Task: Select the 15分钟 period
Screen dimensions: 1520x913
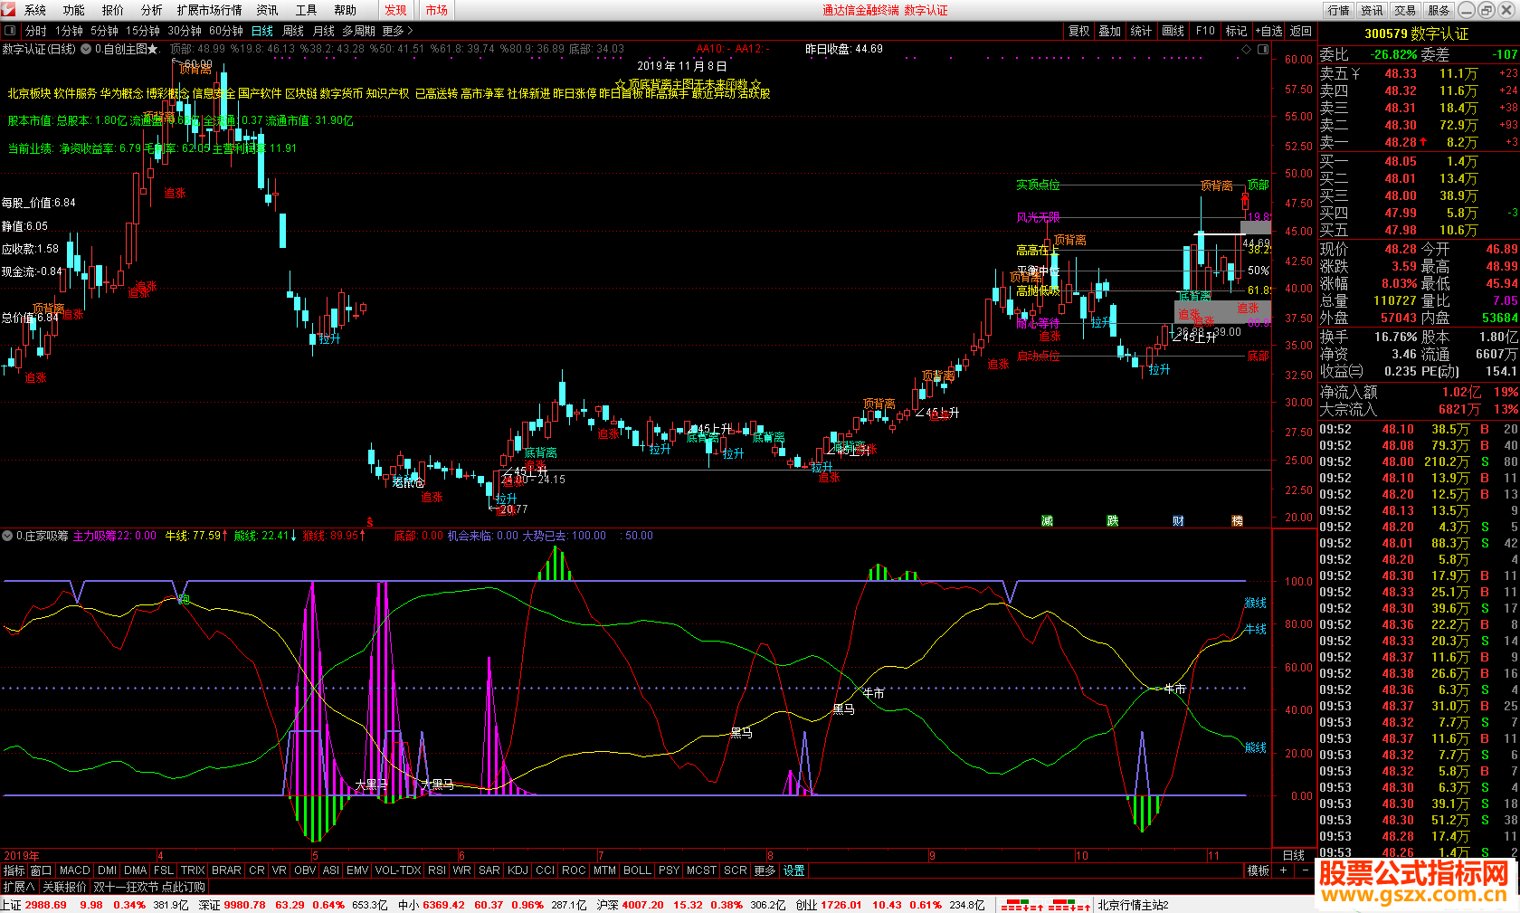Action: [x=142, y=31]
